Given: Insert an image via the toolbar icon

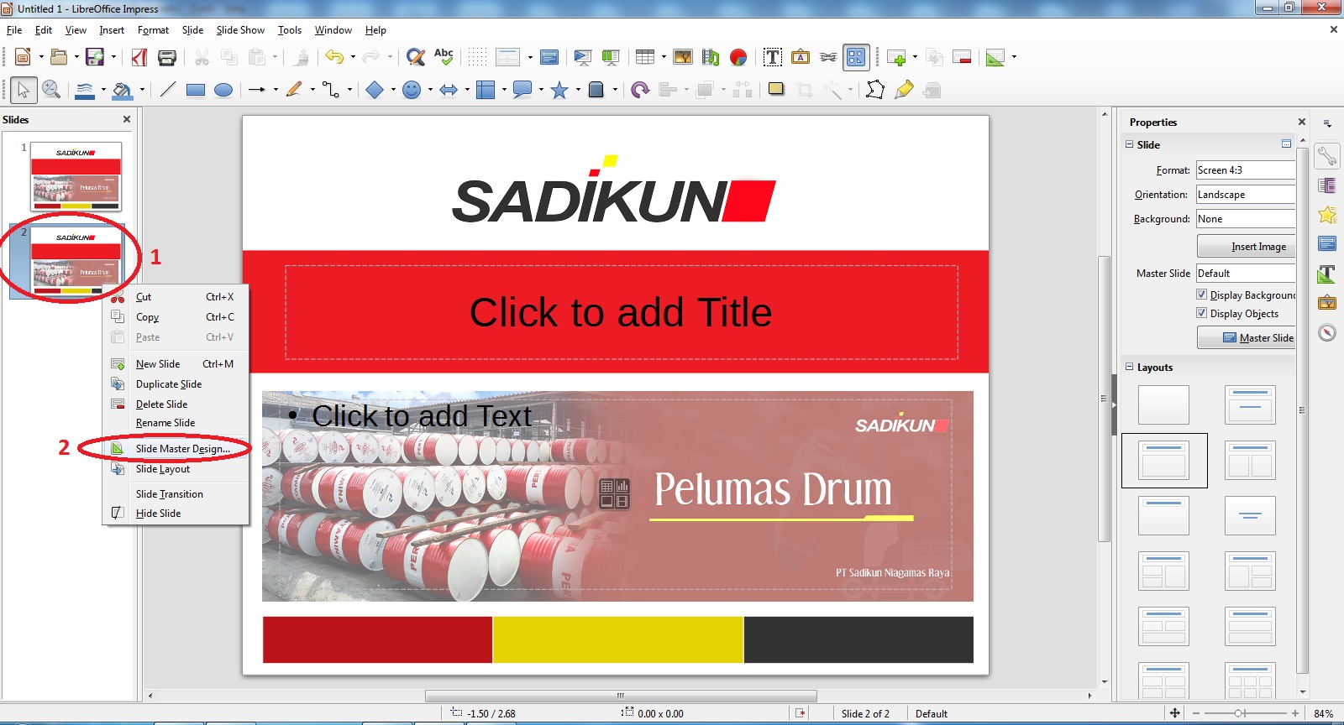Looking at the screenshot, I should tap(683, 57).
